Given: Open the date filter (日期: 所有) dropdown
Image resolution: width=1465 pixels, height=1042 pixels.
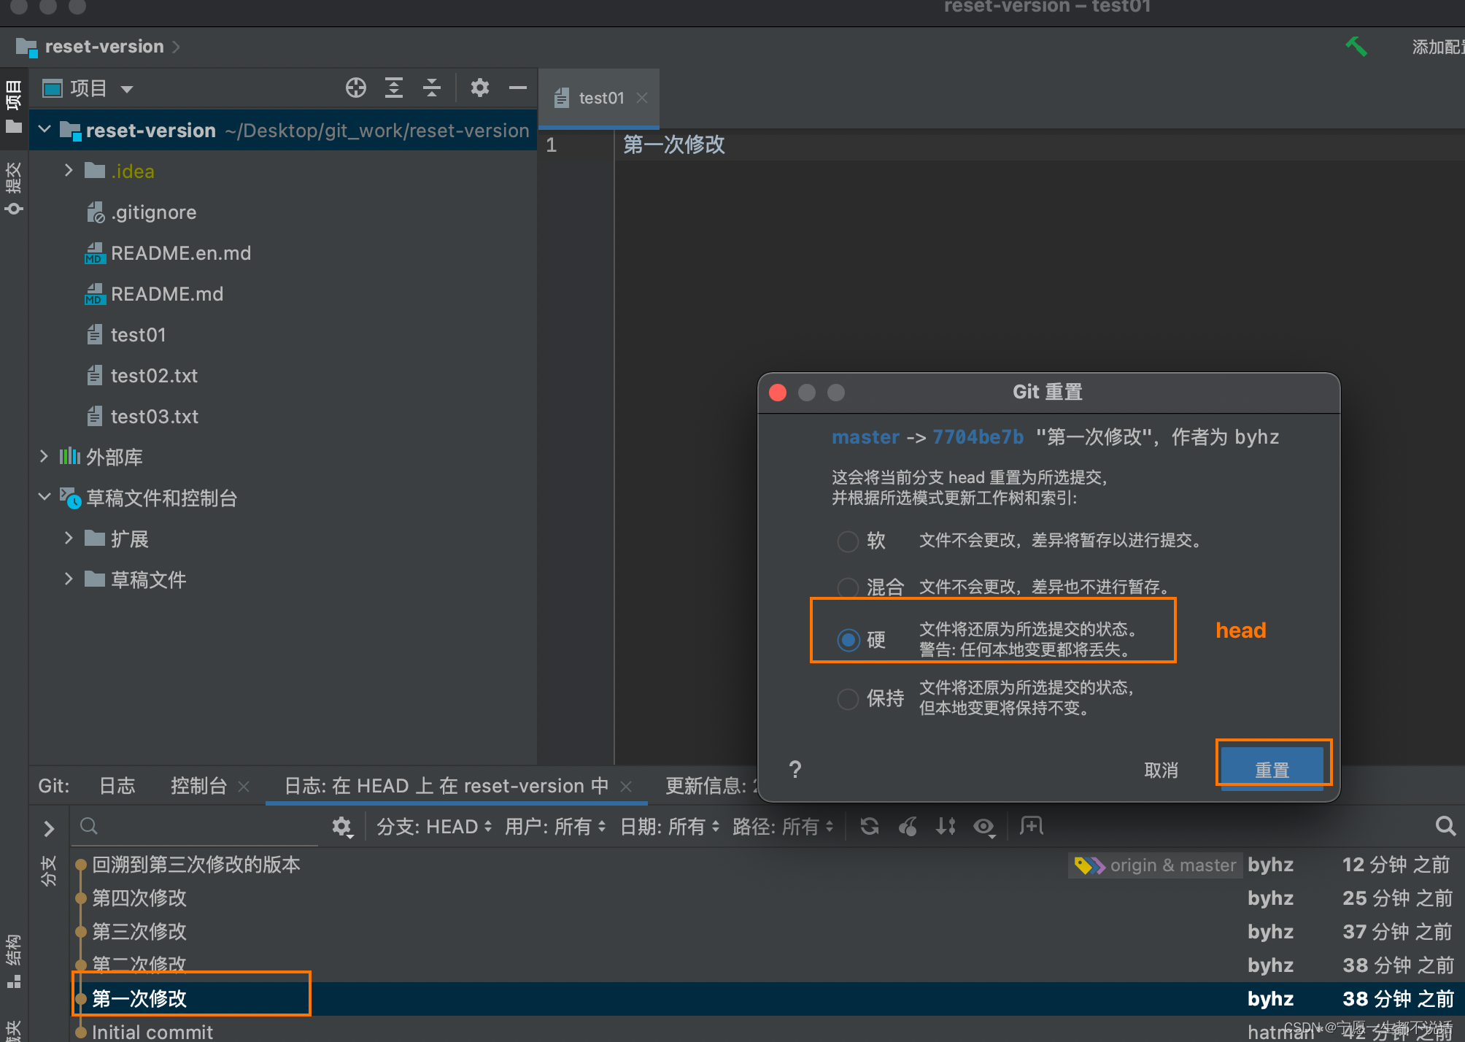Looking at the screenshot, I should click(670, 827).
